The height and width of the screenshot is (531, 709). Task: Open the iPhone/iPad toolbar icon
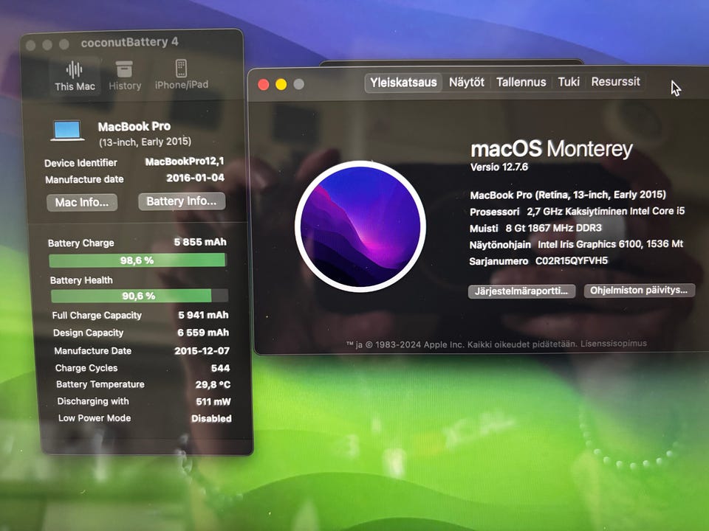(x=182, y=74)
